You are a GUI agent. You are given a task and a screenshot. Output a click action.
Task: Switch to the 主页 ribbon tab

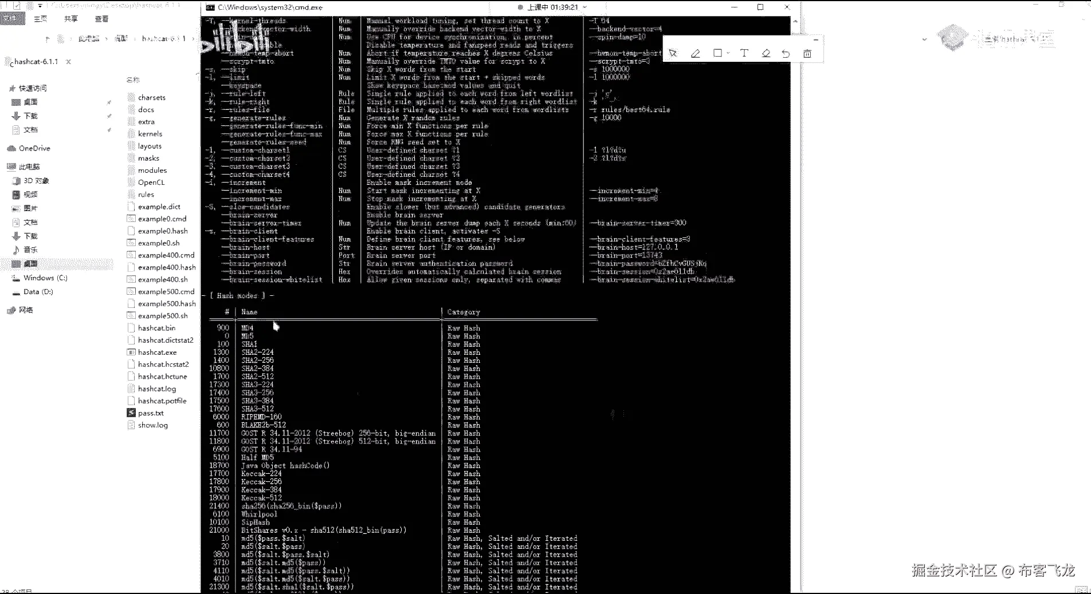(x=41, y=19)
